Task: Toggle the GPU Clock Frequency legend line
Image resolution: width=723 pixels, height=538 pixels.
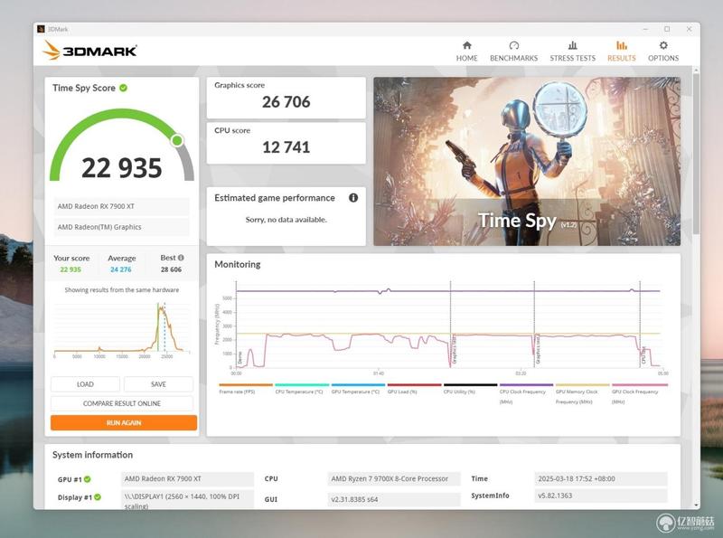Action: coord(639,393)
